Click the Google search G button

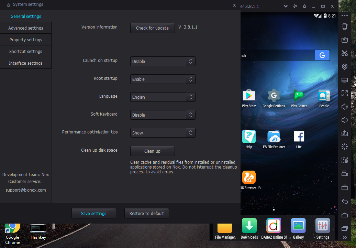point(322,55)
